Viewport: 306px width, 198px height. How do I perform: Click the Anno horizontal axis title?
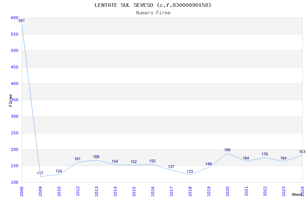(297, 194)
